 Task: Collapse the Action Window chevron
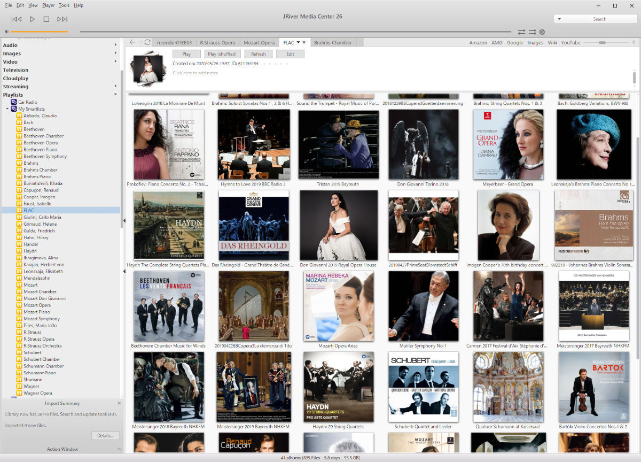119,449
